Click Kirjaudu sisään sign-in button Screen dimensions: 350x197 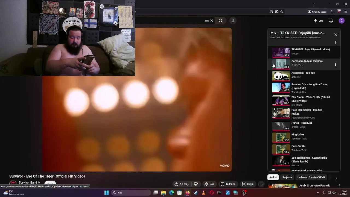317,12
